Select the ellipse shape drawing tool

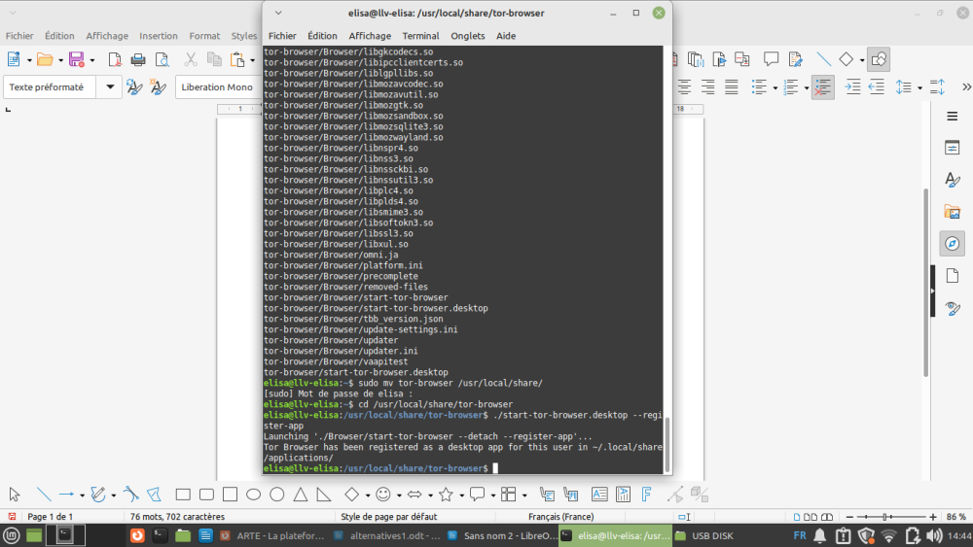point(254,495)
